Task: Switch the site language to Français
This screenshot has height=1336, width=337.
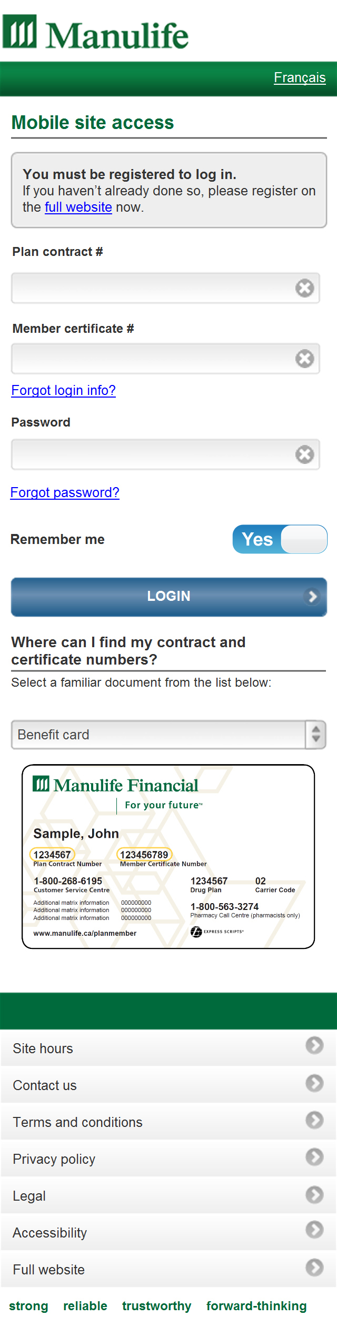Action: (x=300, y=77)
